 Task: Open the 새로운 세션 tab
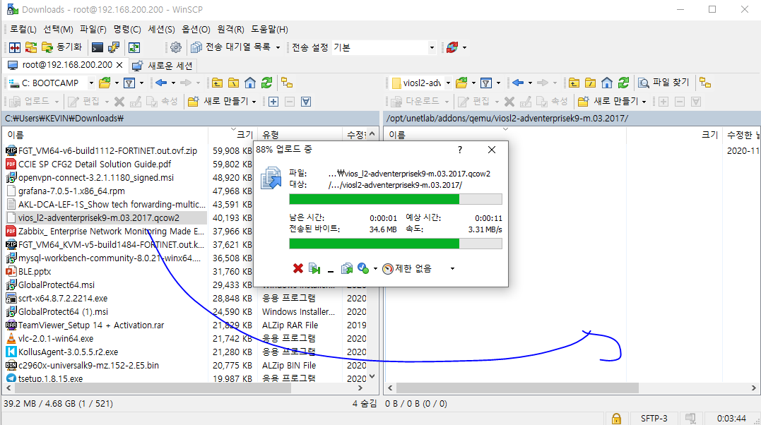click(163, 66)
